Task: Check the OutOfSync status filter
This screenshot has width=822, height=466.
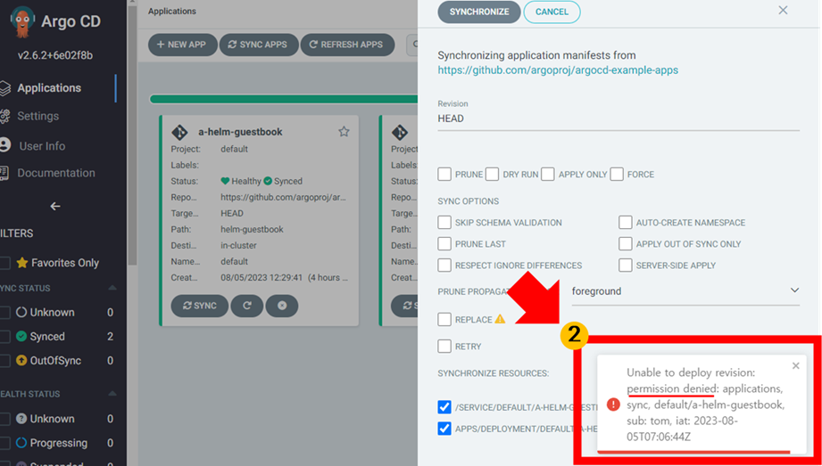Action: point(5,361)
